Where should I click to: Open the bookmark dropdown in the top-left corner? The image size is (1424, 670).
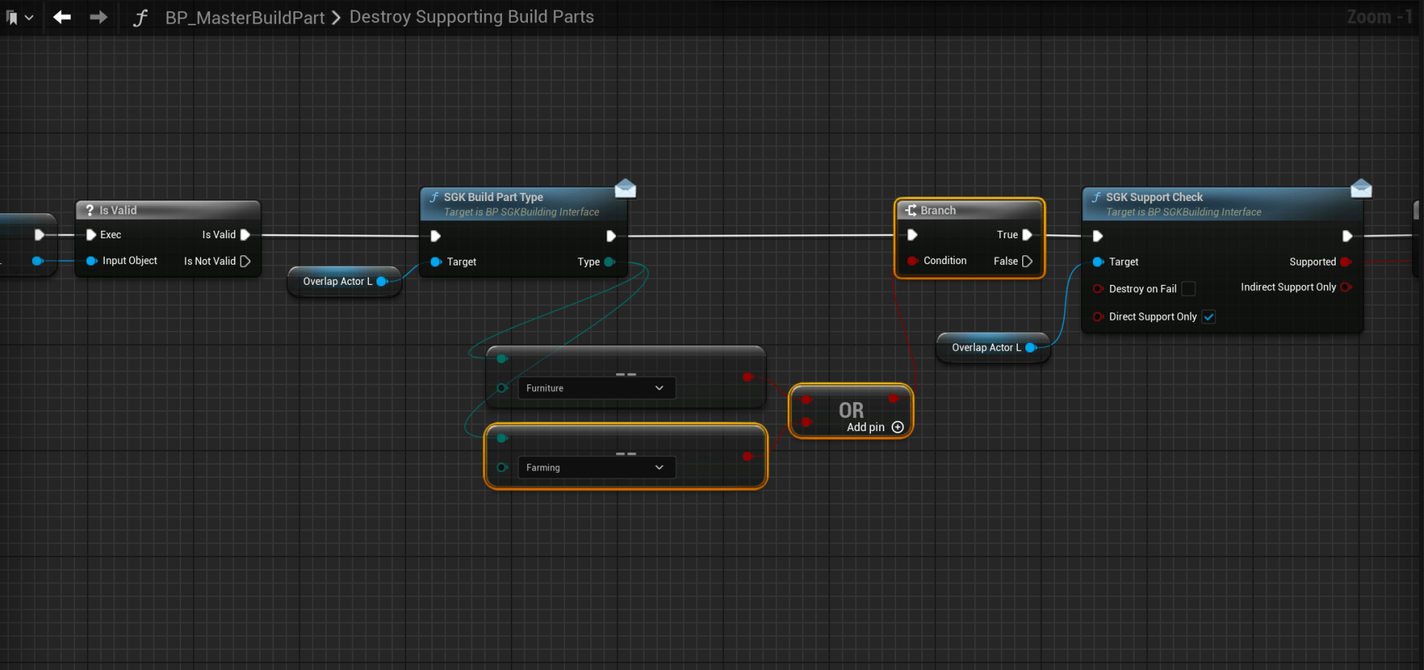click(x=19, y=17)
